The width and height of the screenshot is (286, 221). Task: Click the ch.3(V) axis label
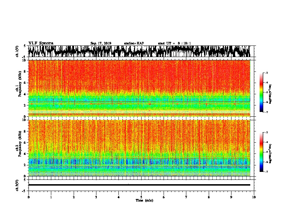coord(17,186)
